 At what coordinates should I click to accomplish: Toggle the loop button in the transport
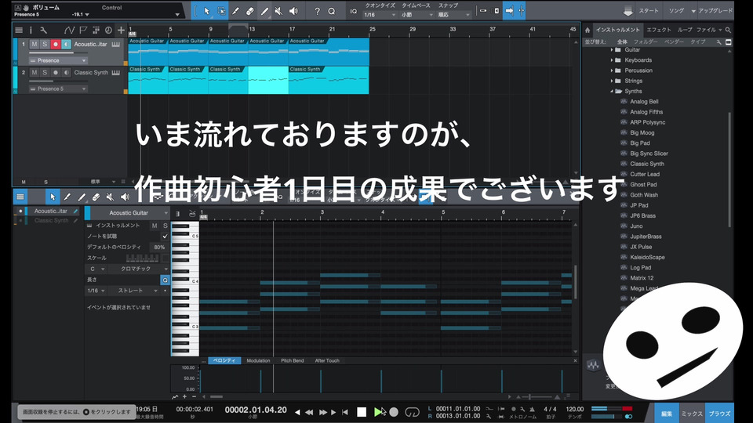point(412,412)
